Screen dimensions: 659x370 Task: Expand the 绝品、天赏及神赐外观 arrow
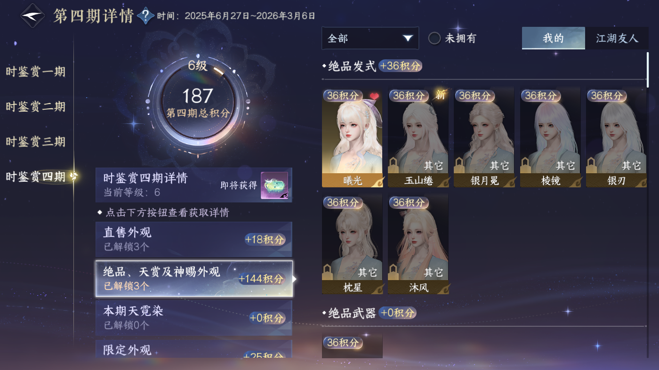click(295, 279)
